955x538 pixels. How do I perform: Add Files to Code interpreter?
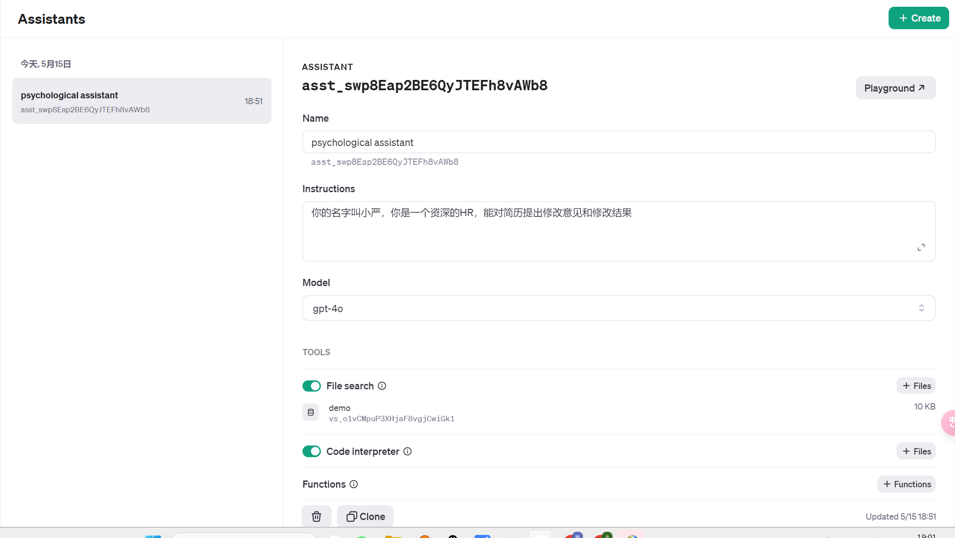[916, 451]
